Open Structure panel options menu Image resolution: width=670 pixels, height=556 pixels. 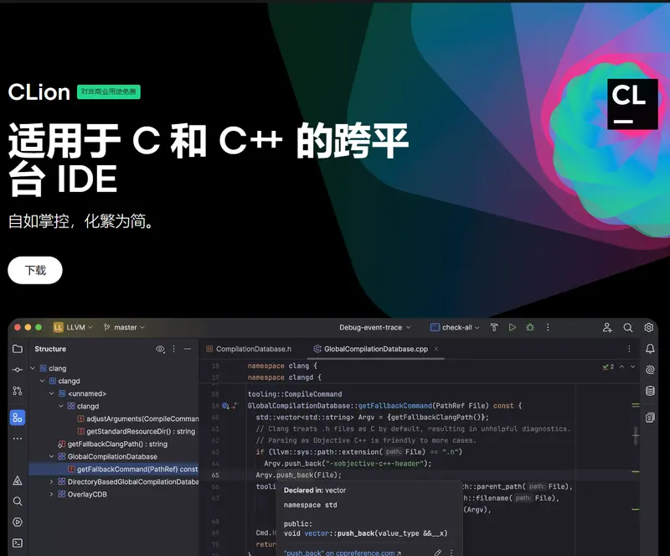pos(174,349)
